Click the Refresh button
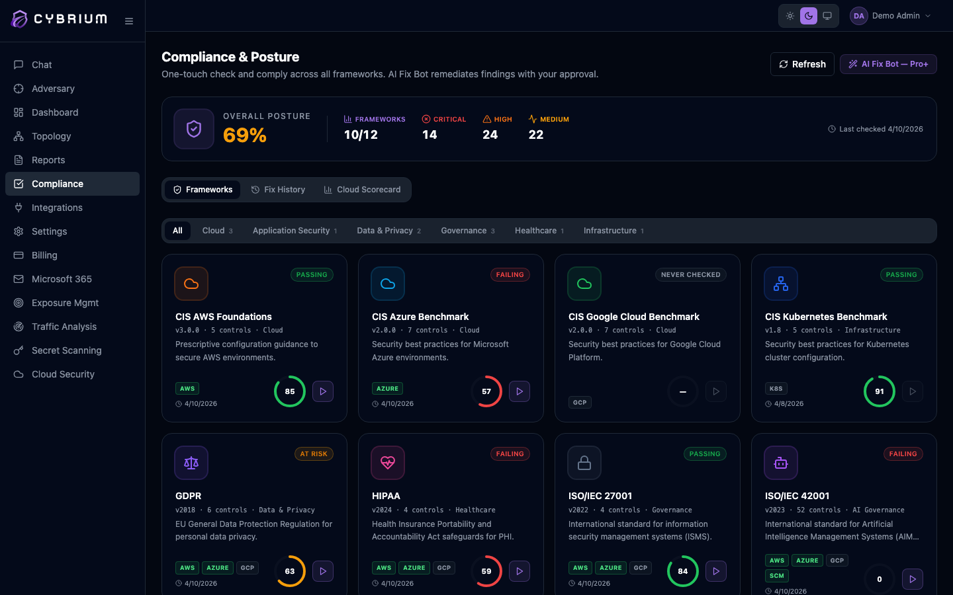The height and width of the screenshot is (595, 953). tap(802, 64)
